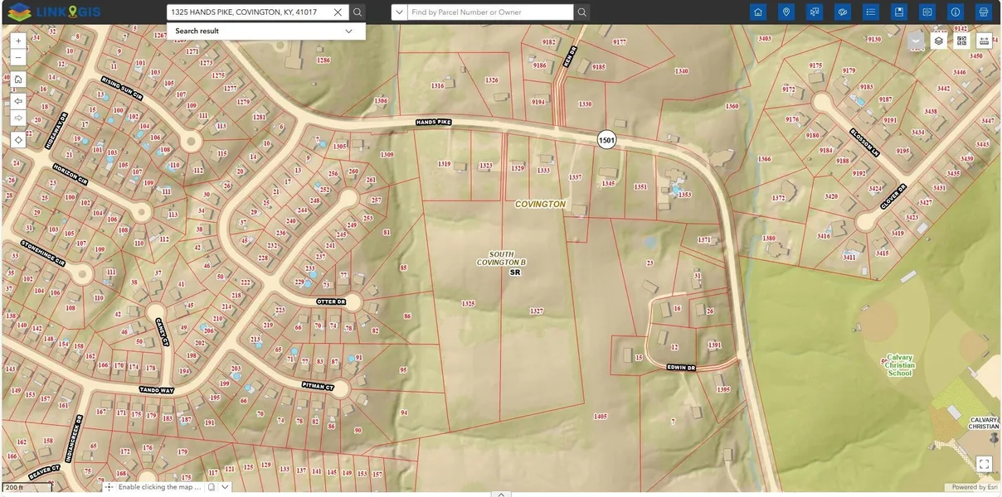Clear the address search text
The height and width of the screenshot is (497, 1002).
[338, 12]
